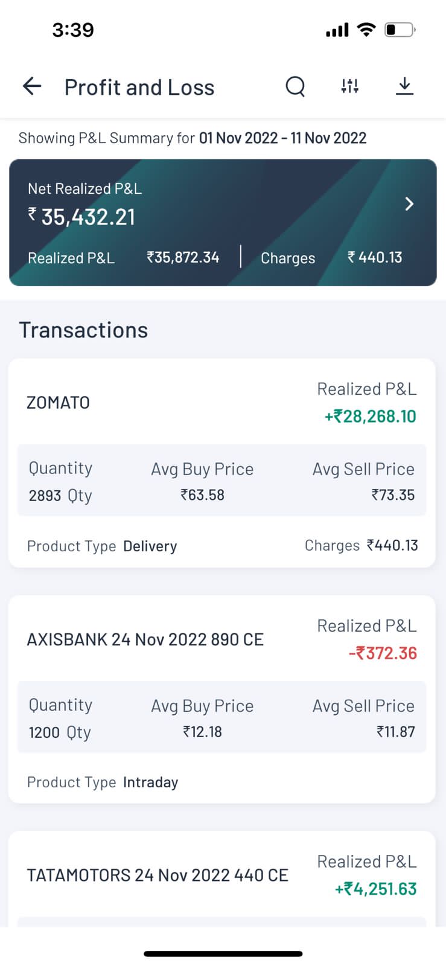Tap the home indicator bar
The height and width of the screenshot is (966, 446).
tap(223, 954)
